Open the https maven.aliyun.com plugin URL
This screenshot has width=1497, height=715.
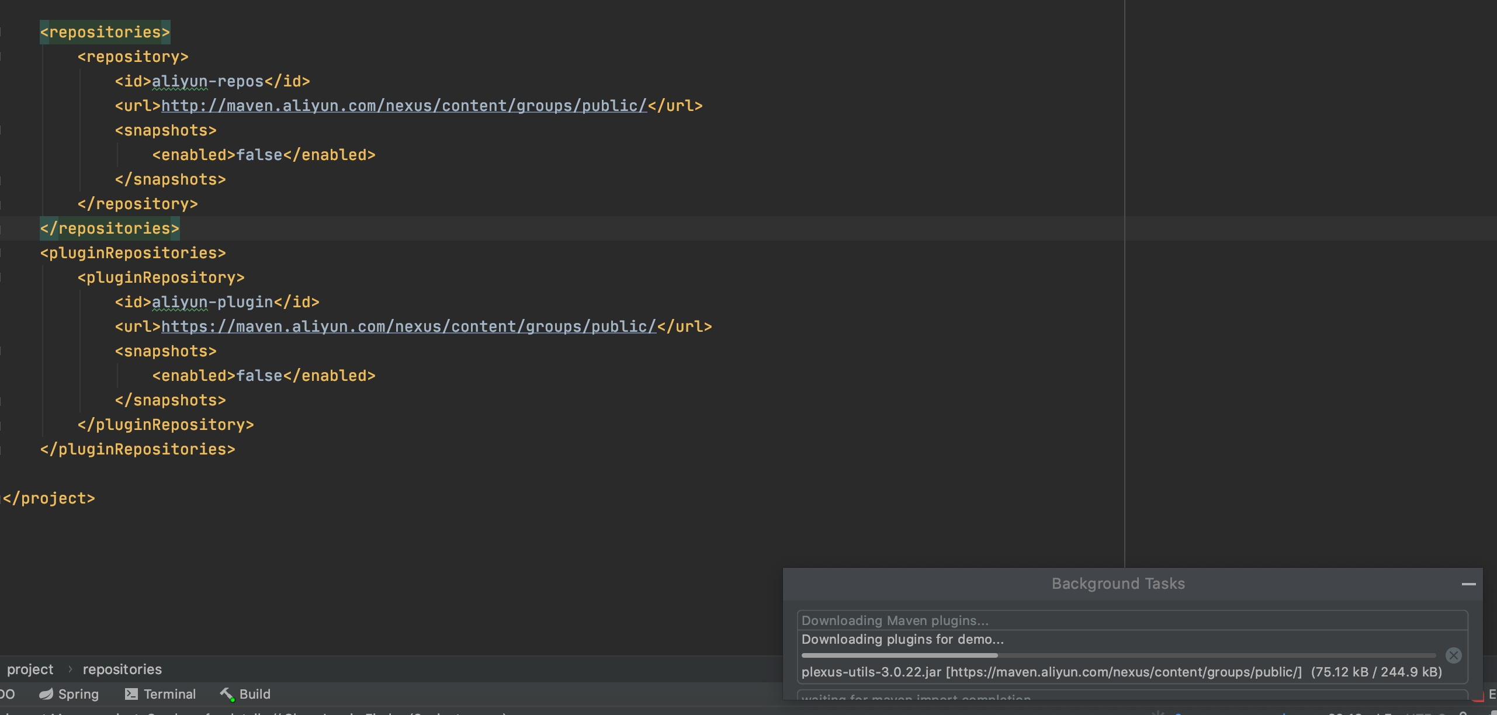[408, 327]
